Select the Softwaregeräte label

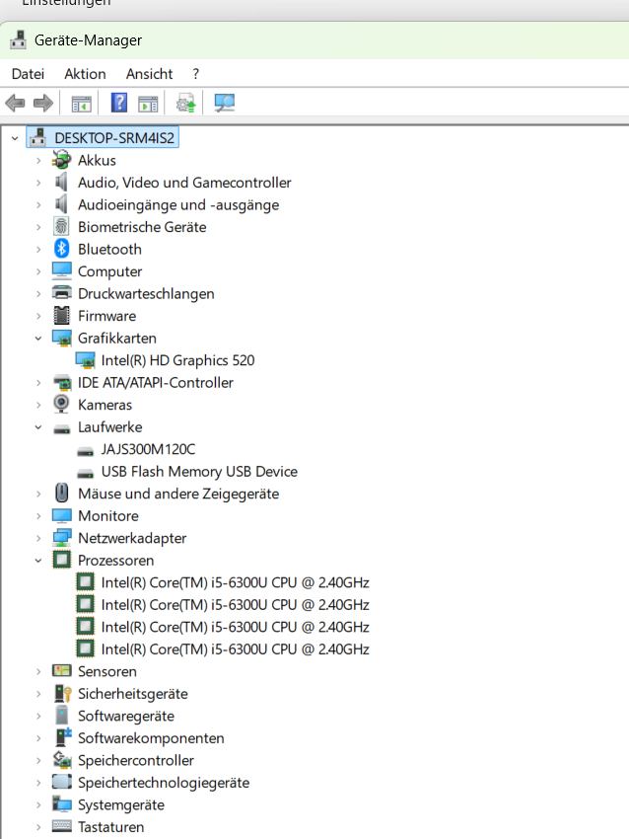pyautogui.click(x=126, y=716)
